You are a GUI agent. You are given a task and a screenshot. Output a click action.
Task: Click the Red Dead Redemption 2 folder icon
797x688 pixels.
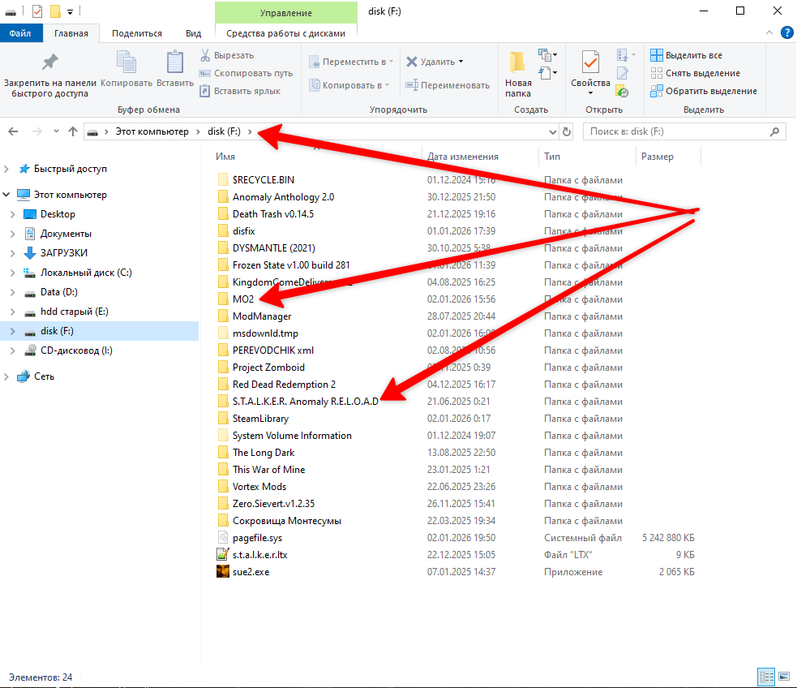pos(223,385)
